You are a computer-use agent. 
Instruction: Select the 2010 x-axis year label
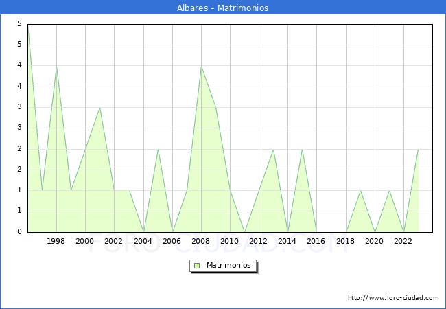230,241
